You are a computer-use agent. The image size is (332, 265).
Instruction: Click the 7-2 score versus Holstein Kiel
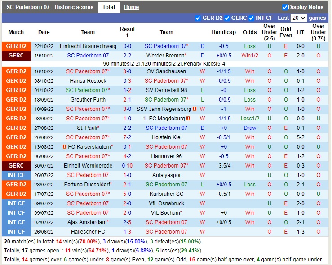tap(127, 137)
